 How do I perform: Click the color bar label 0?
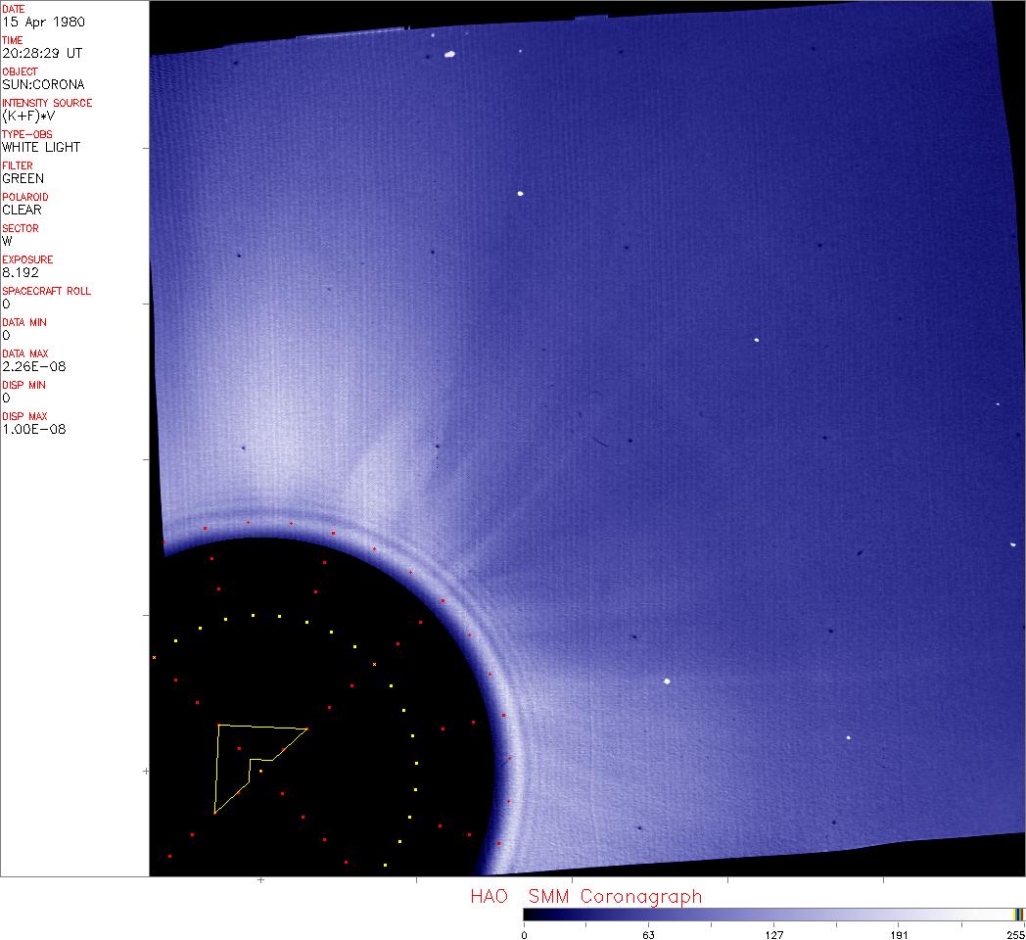524,935
